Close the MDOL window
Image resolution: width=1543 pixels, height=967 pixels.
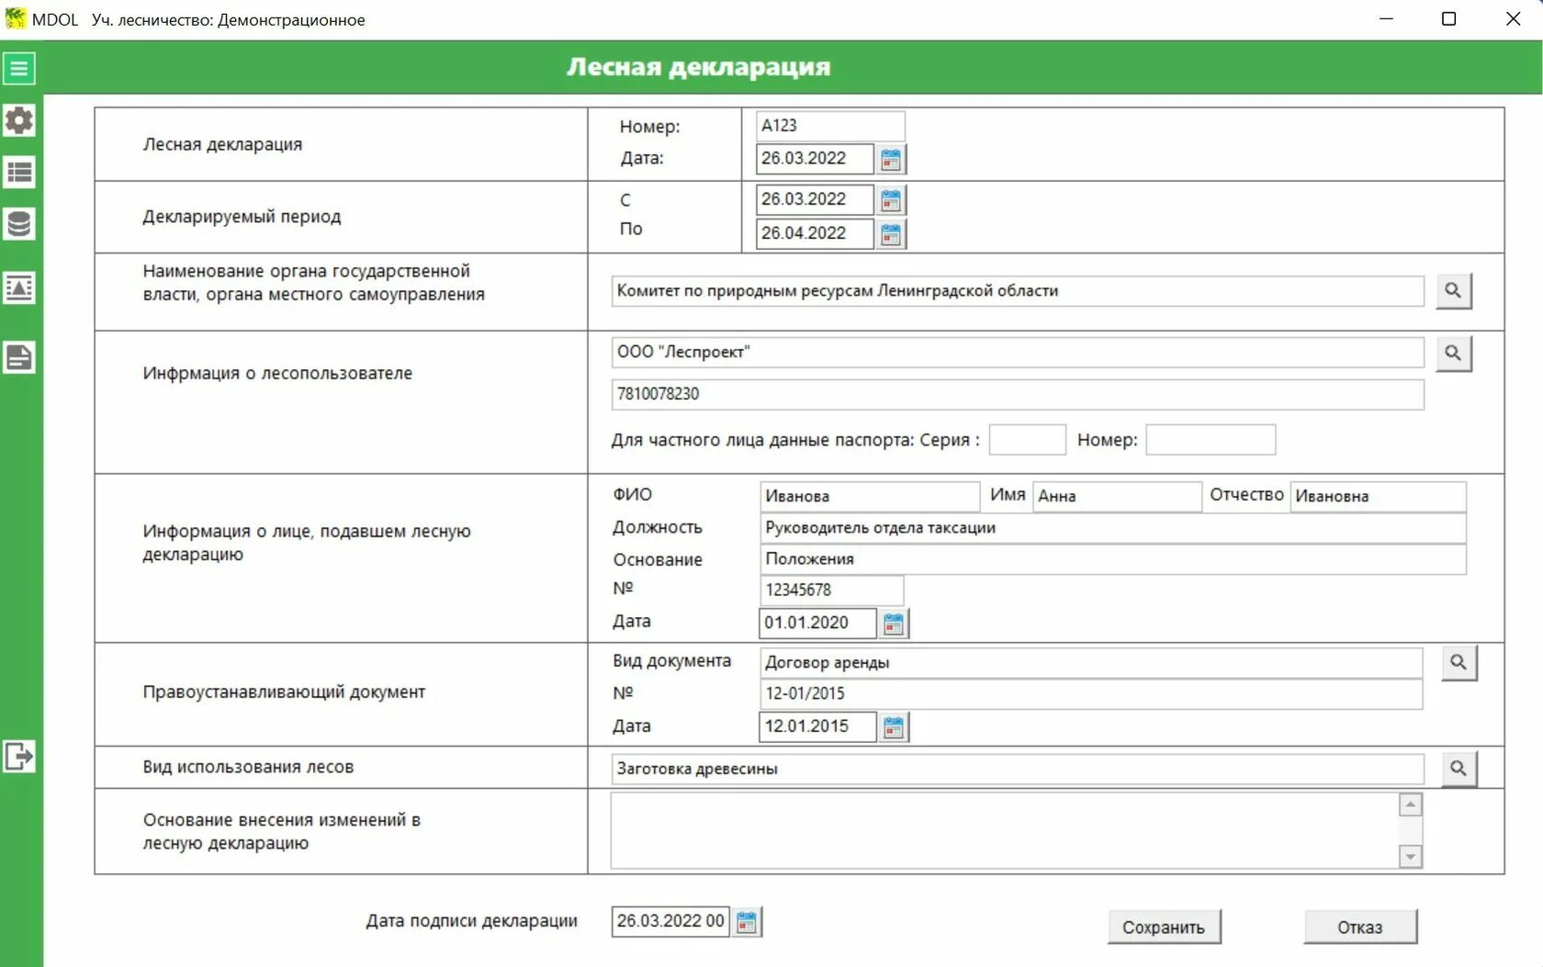click(1513, 18)
